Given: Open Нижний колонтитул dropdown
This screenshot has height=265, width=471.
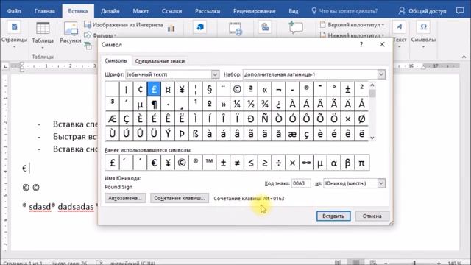Looking at the screenshot, I should pyautogui.click(x=352, y=35).
